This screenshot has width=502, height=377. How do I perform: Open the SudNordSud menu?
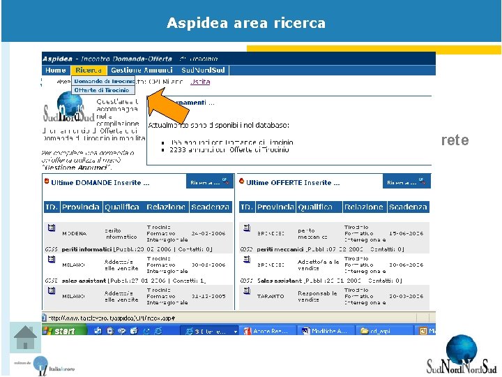click(x=203, y=71)
